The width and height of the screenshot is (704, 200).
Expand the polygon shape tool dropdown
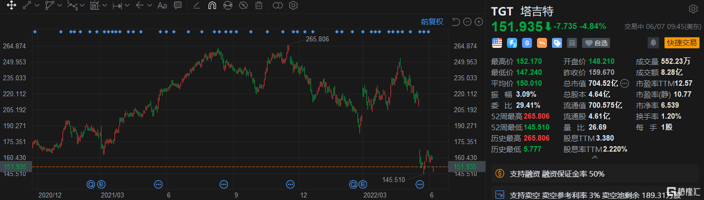tap(60, 6)
